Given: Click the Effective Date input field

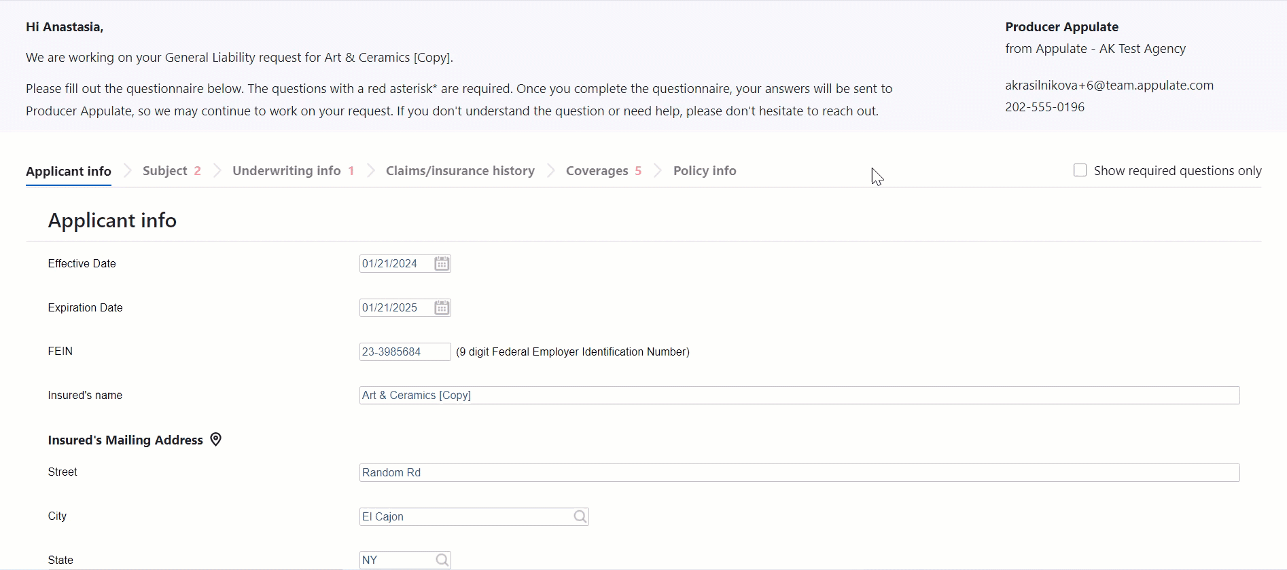Looking at the screenshot, I should coord(395,264).
